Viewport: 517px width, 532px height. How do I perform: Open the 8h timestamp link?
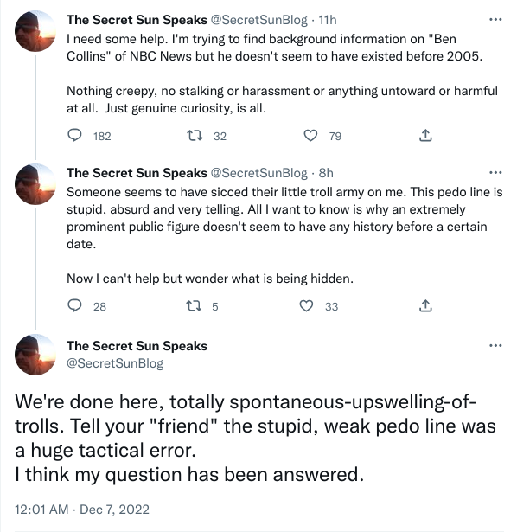[326, 173]
